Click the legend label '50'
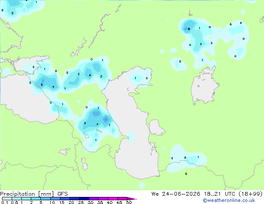Image resolution: width=264 pixels, height=204 pixels. click(129, 202)
